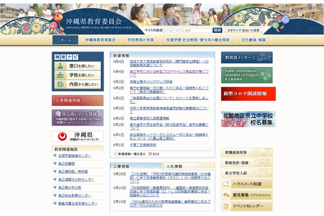
Task: Open May 24 中城御殿跡 announcement link
Action: coord(170,191)
